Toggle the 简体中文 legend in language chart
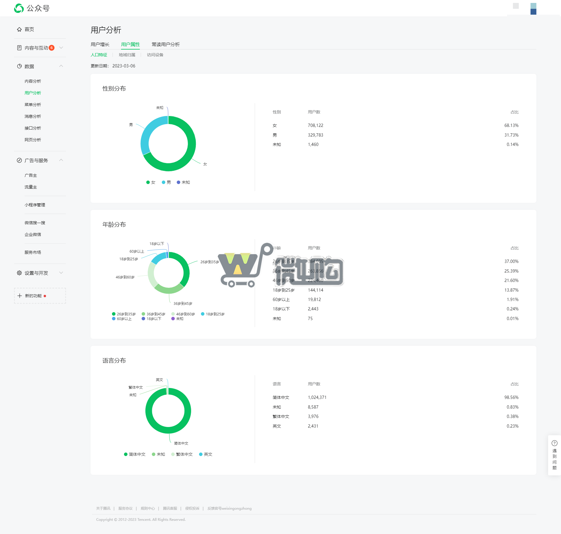 pos(135,454)
